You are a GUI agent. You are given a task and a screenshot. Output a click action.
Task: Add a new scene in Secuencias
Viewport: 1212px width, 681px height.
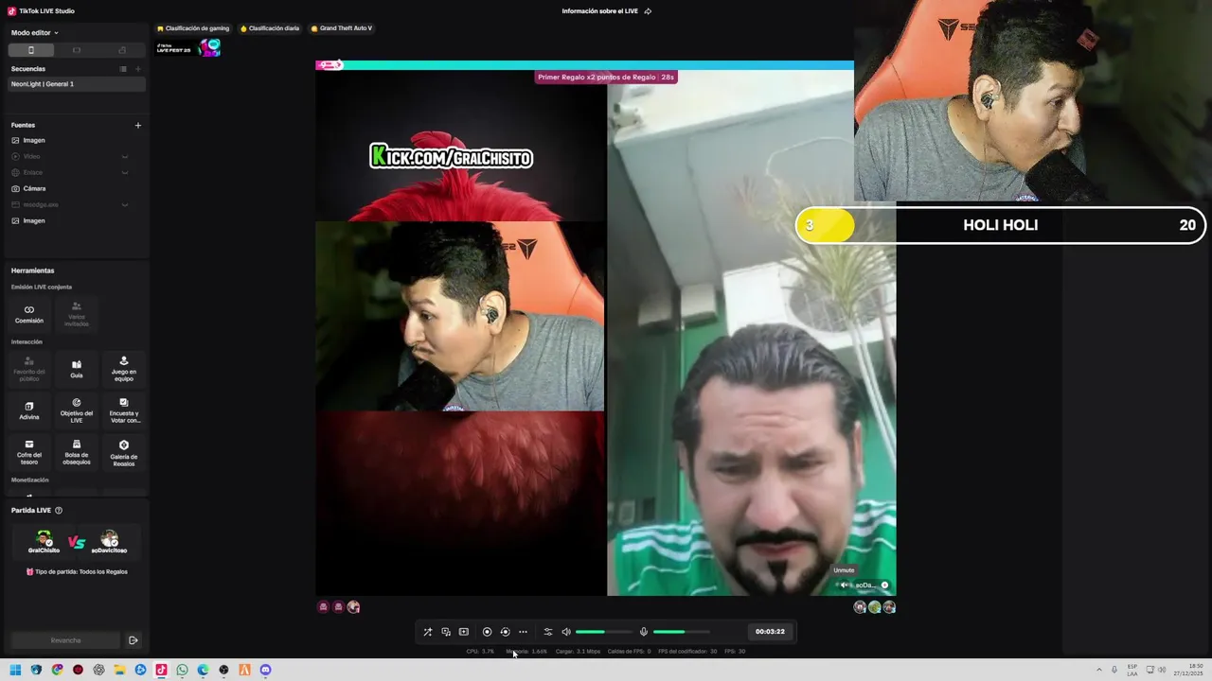pos(138,69)
